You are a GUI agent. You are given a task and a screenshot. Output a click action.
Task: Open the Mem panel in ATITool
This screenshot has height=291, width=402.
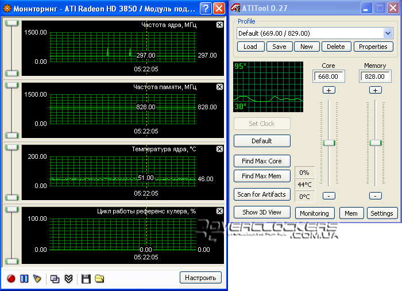(x=351, y=213)
